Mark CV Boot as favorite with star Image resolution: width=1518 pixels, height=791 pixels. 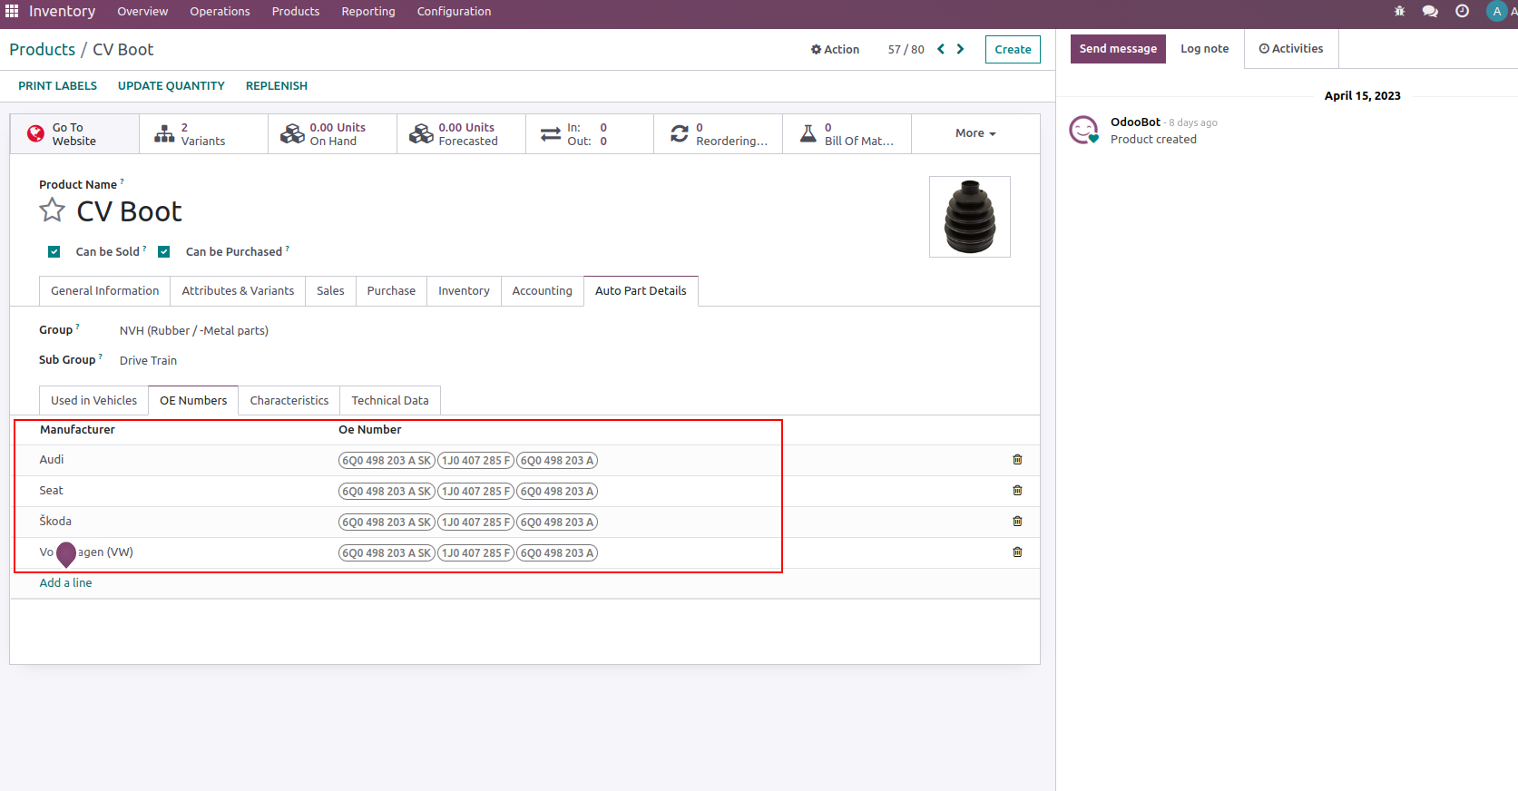point(53,210)
